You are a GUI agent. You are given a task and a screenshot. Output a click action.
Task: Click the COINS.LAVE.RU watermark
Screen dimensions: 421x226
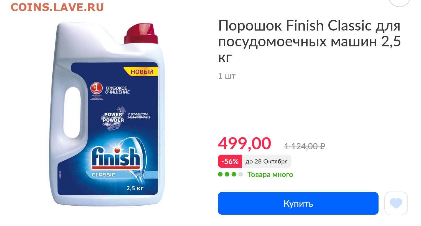[57, 7]
